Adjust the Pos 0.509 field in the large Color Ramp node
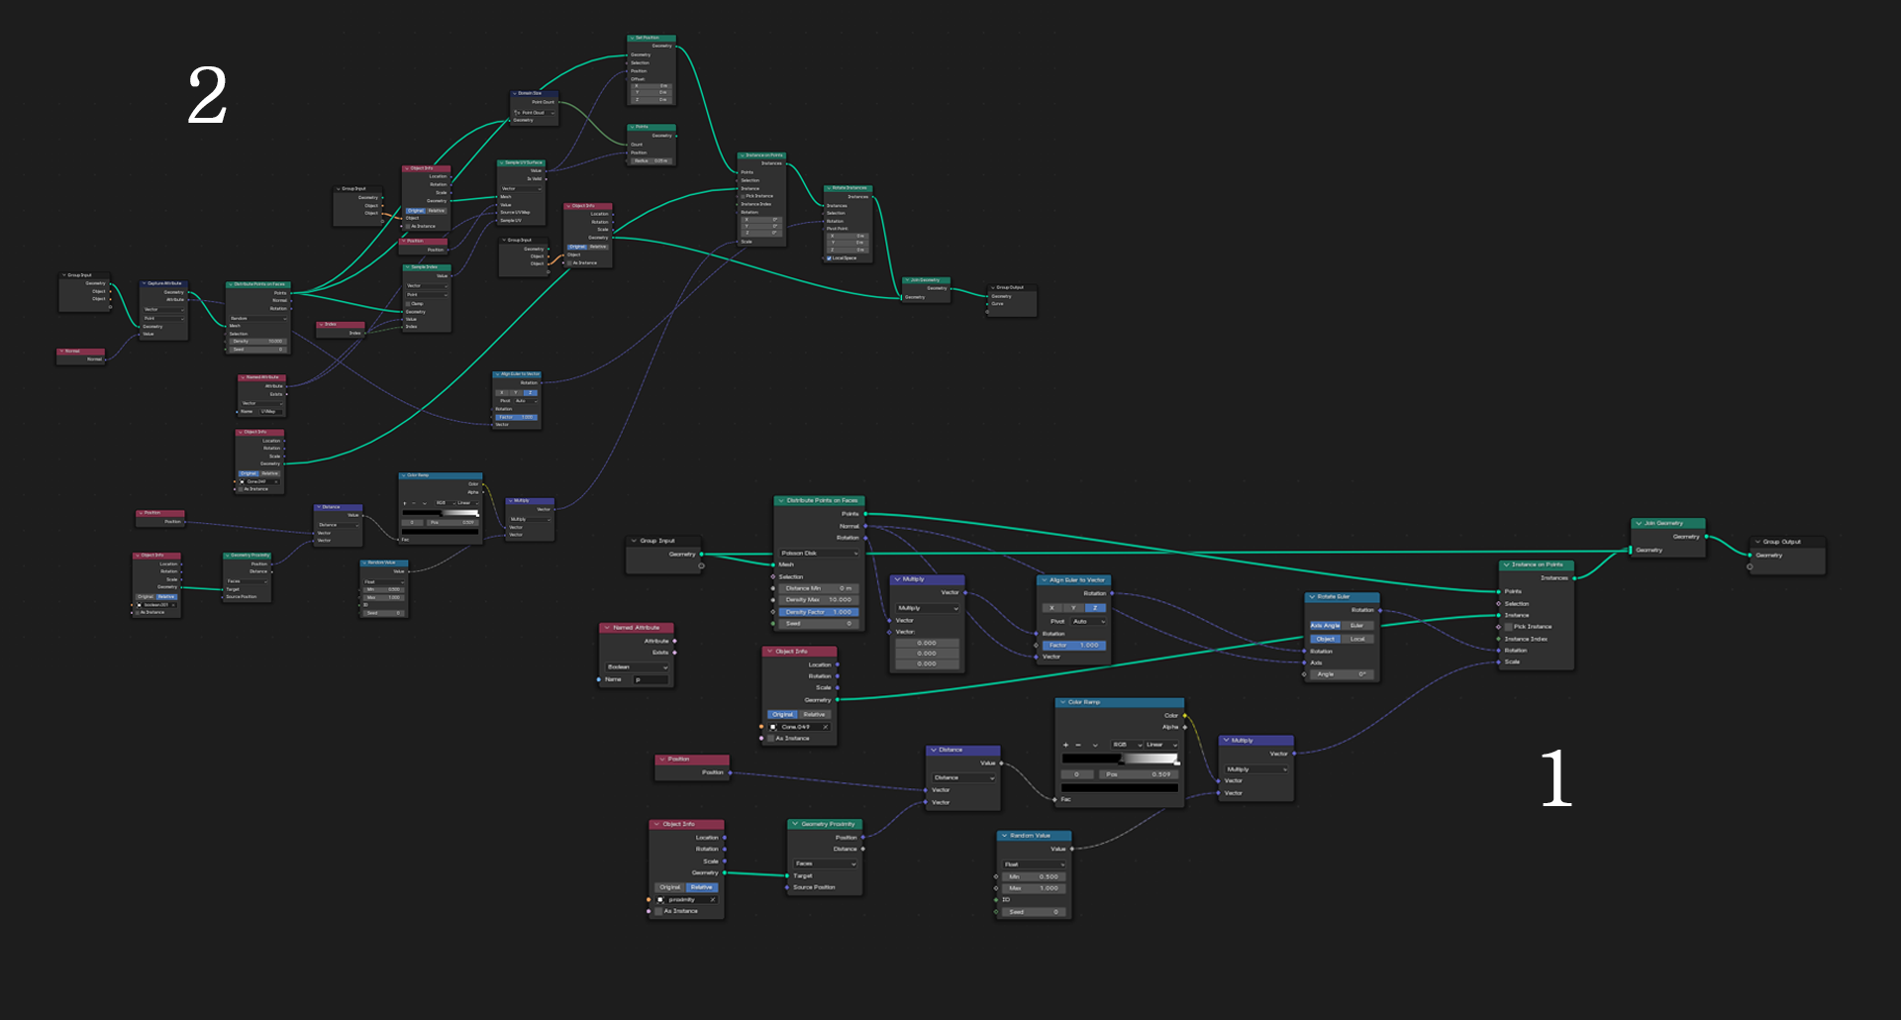Image resolution: width=1901 pixels, height=1020 pixels. point(1138,774)
